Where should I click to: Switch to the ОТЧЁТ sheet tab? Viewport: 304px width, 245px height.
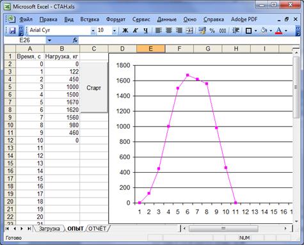(x=97, y=228)
